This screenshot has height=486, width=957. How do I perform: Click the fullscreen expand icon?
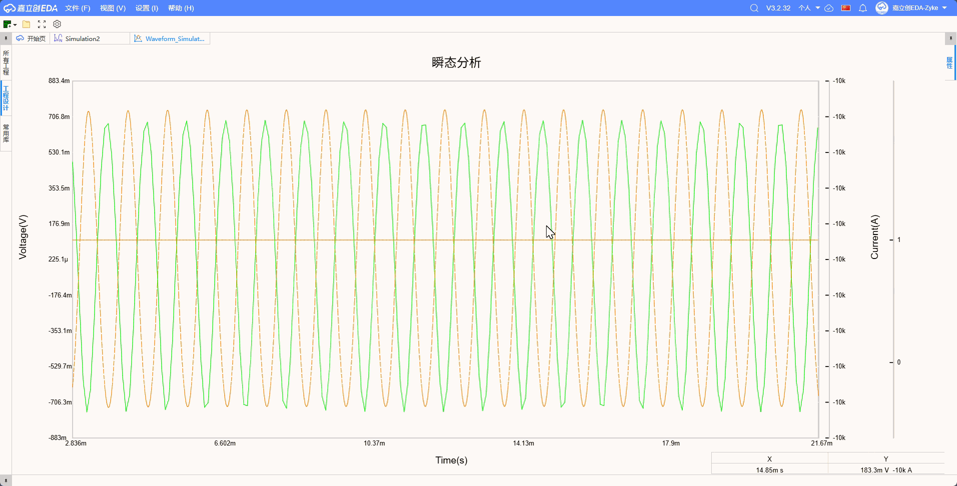click(42, 24)
